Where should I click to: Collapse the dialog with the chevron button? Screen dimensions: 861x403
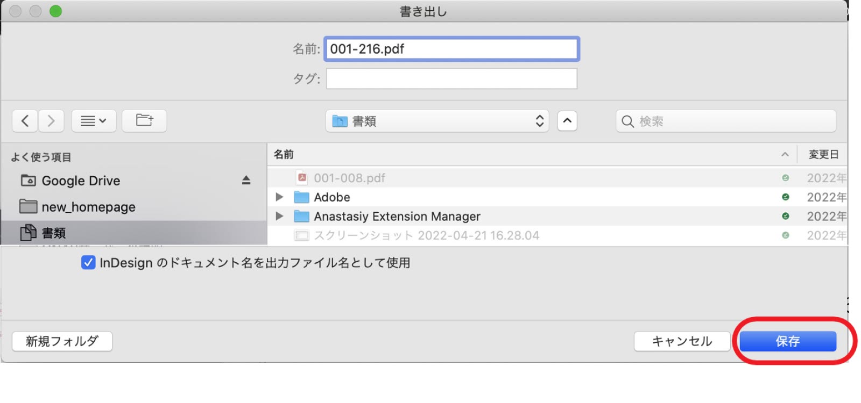[567, 121]
